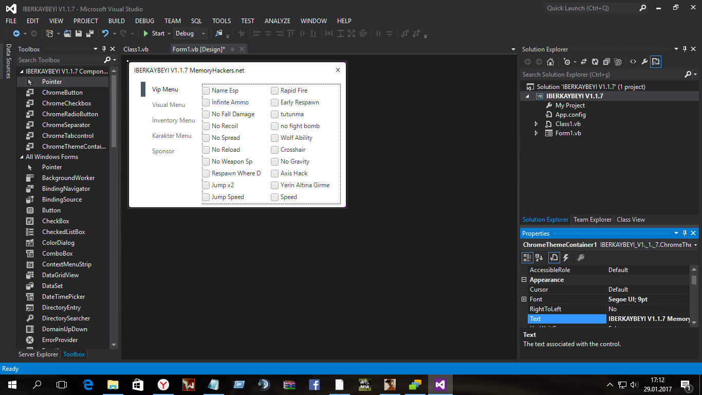Expand the Form1.vb node in Solution Explorer
702x395 pixels.
536,133
